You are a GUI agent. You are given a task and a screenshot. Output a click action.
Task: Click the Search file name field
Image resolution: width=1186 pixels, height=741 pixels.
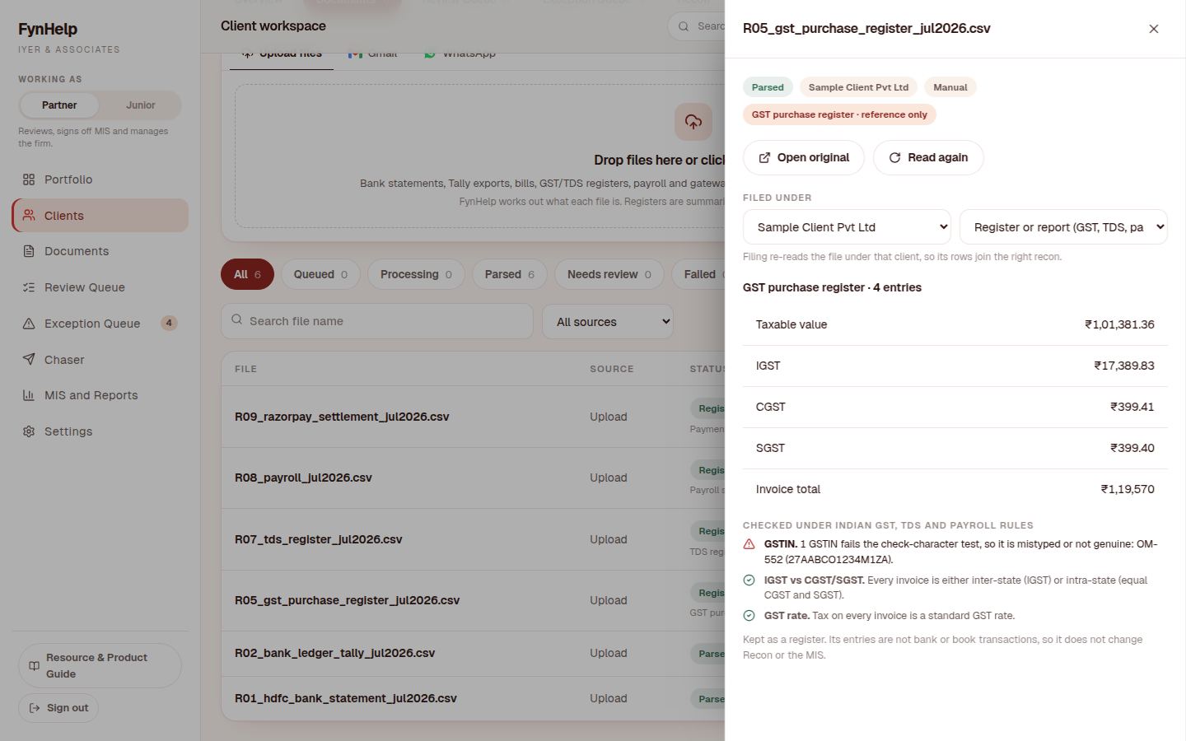point(377,321)
